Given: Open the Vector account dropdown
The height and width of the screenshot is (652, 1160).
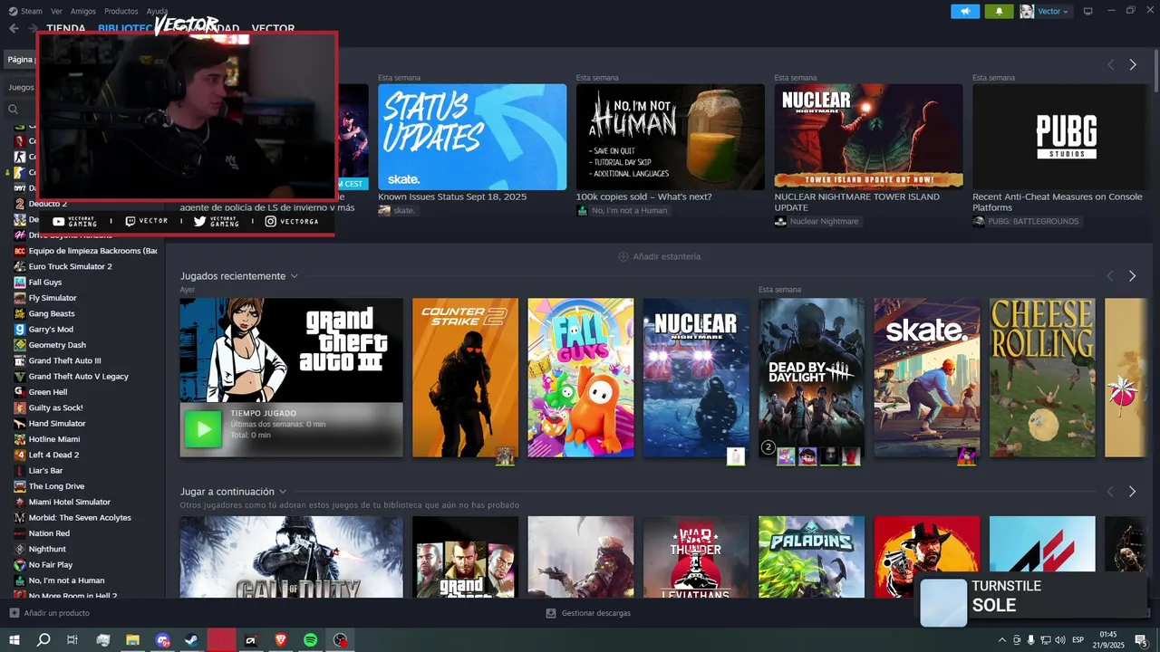Looking at the screenshot, I should (x=1051, y=11).
